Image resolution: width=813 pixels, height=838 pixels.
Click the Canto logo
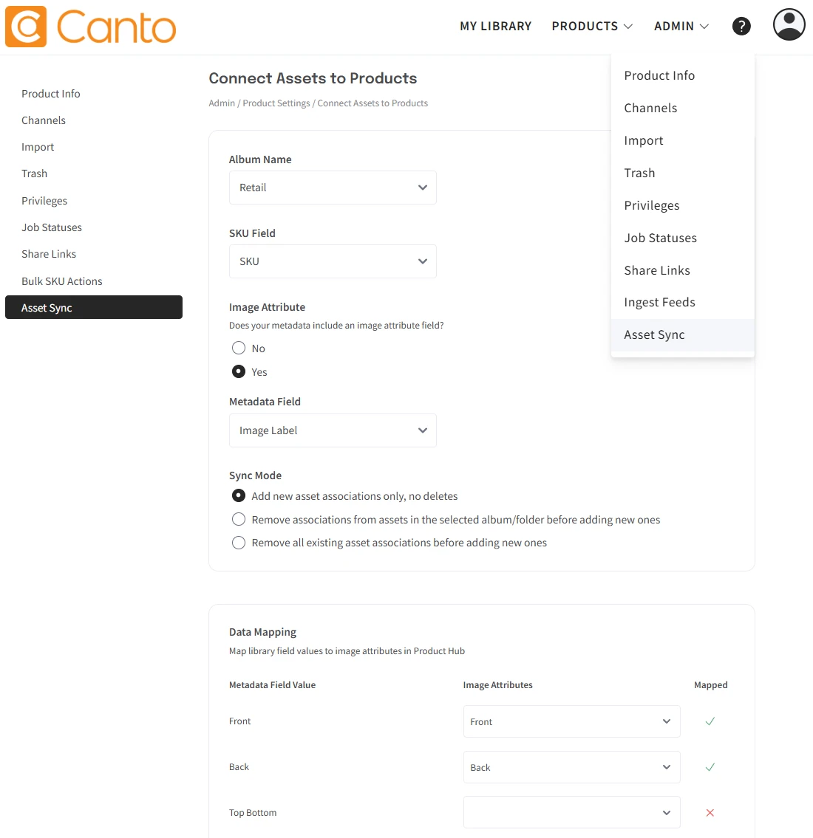coord(90,27)
